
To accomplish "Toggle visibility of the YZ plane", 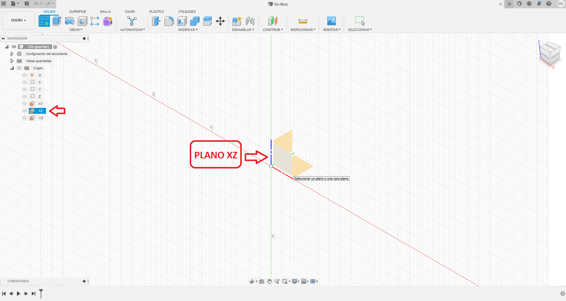I will pyautogui.click(x=25, y=118).
